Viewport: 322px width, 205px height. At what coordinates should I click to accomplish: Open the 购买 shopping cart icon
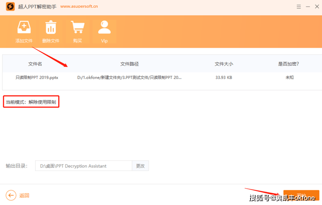pos(77,27)
